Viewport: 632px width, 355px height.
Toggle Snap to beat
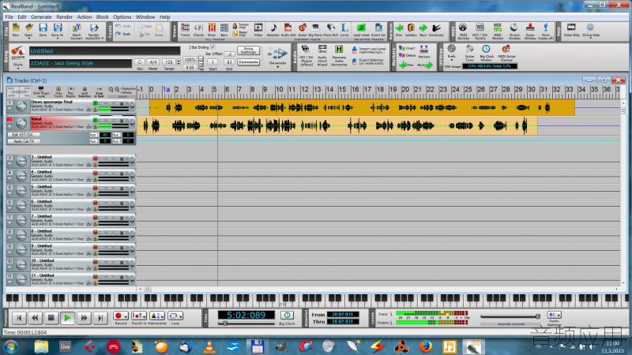pos(99,92)
